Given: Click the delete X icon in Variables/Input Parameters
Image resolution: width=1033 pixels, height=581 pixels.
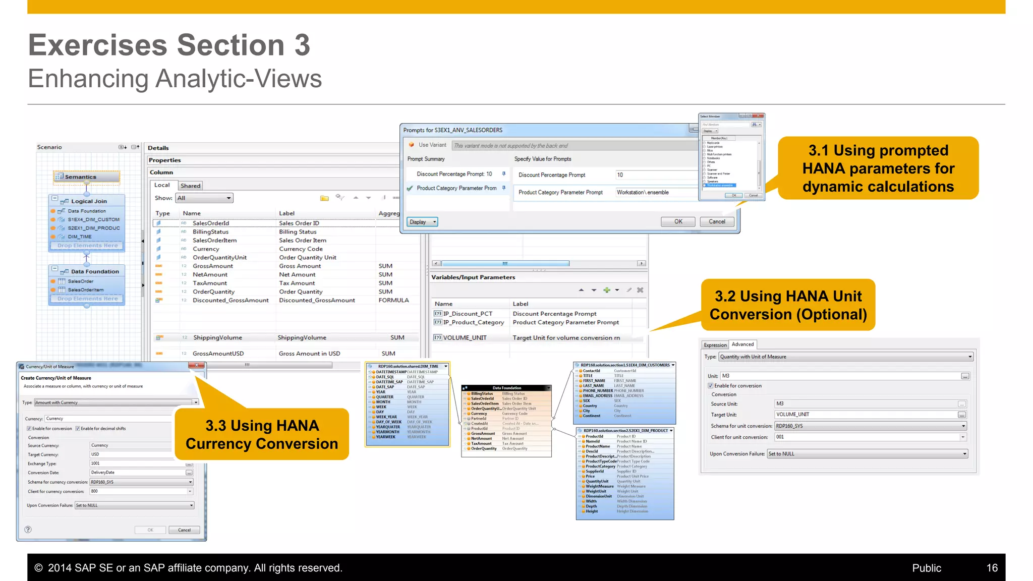Looking at the screenshot, I should pos(640,290).
